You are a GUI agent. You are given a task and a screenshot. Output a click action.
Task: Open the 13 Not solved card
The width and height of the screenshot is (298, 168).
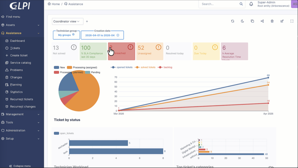(65, 51)
